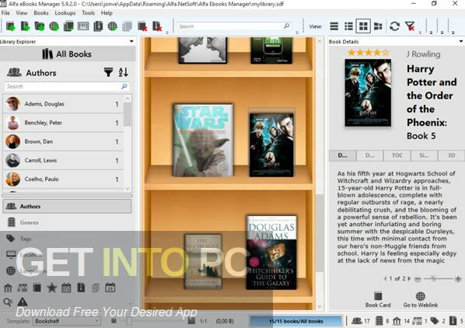Select author Adams, Douglas
The image size is (465, 328).
[x=63, y=104]
